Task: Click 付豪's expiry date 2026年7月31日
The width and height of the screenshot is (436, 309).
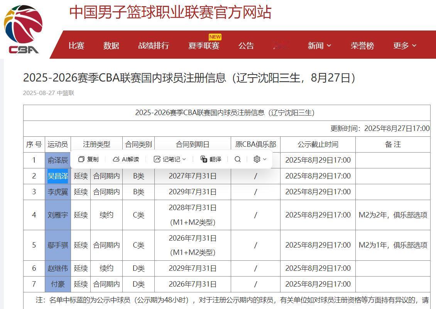Action: [193, 284]
